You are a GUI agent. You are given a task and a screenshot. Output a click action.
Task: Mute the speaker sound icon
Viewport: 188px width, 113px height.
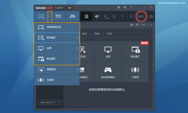click(97, 16)
